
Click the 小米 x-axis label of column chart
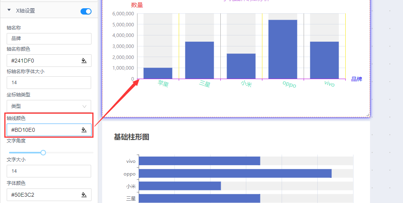[x=246, y=84]
